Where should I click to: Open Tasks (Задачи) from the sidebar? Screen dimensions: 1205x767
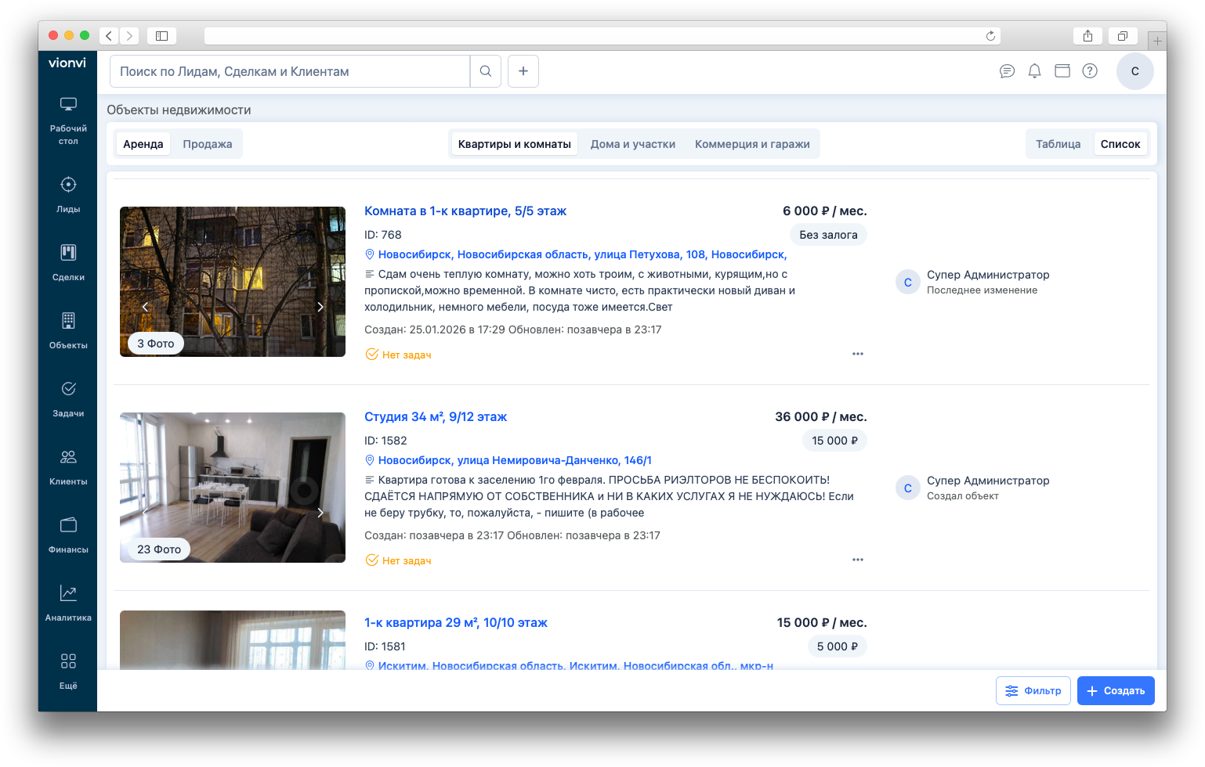[x=68, y=398]
